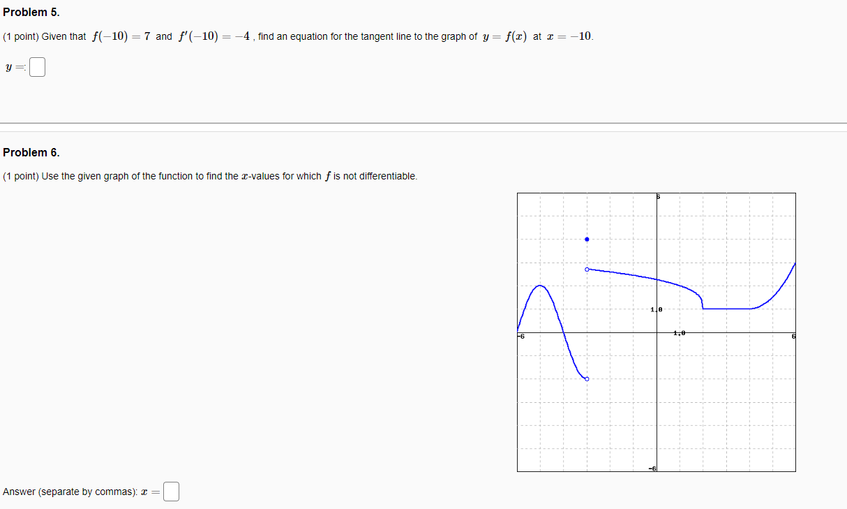Click the filled blue dot on the graph
Screen dimensions: 847x509
click(587, 239)
